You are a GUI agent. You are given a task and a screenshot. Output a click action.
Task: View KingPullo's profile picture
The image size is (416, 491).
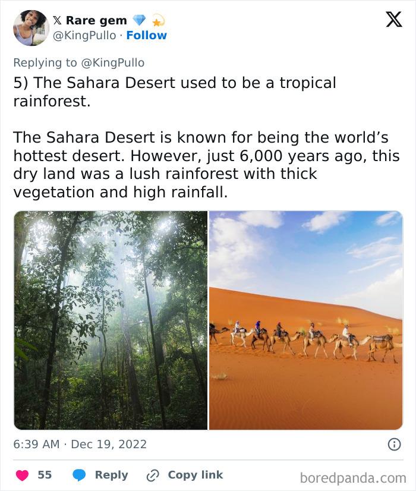pyautogui.click(x=31, y=27)
